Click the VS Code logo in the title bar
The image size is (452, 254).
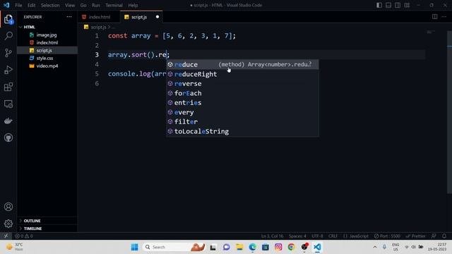[6, 5]
